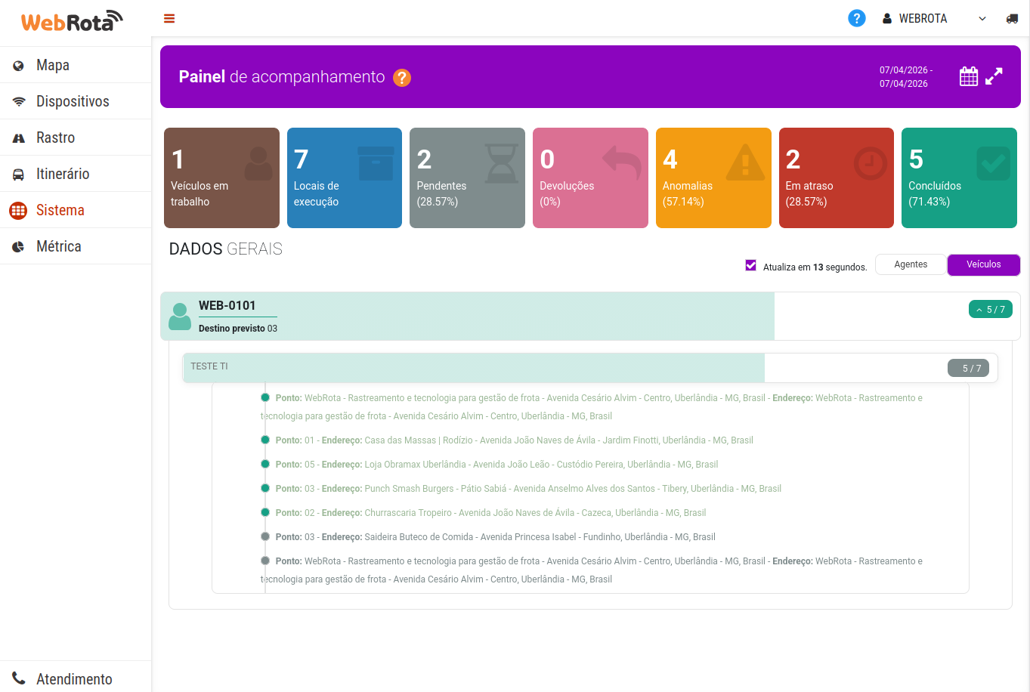Toggle the auto-update checkbox

(750, 265)
